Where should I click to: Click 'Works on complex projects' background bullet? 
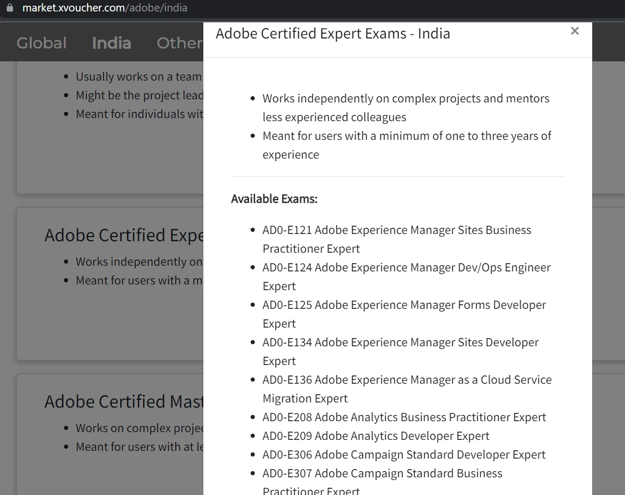139,428
